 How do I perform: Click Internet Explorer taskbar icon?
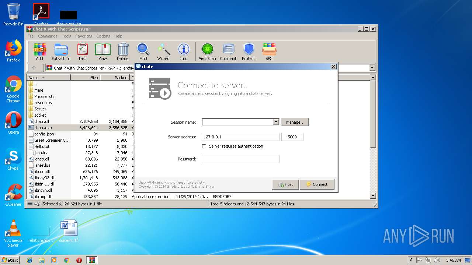[x=29, y=260]
